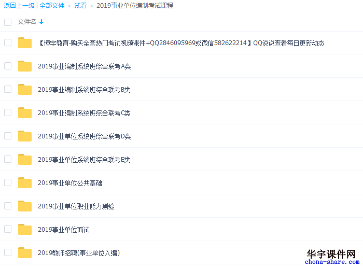Check the box for 2019教师招聘 folder
This screenshot has height=268, width=363.
click(x=8, y=253)
